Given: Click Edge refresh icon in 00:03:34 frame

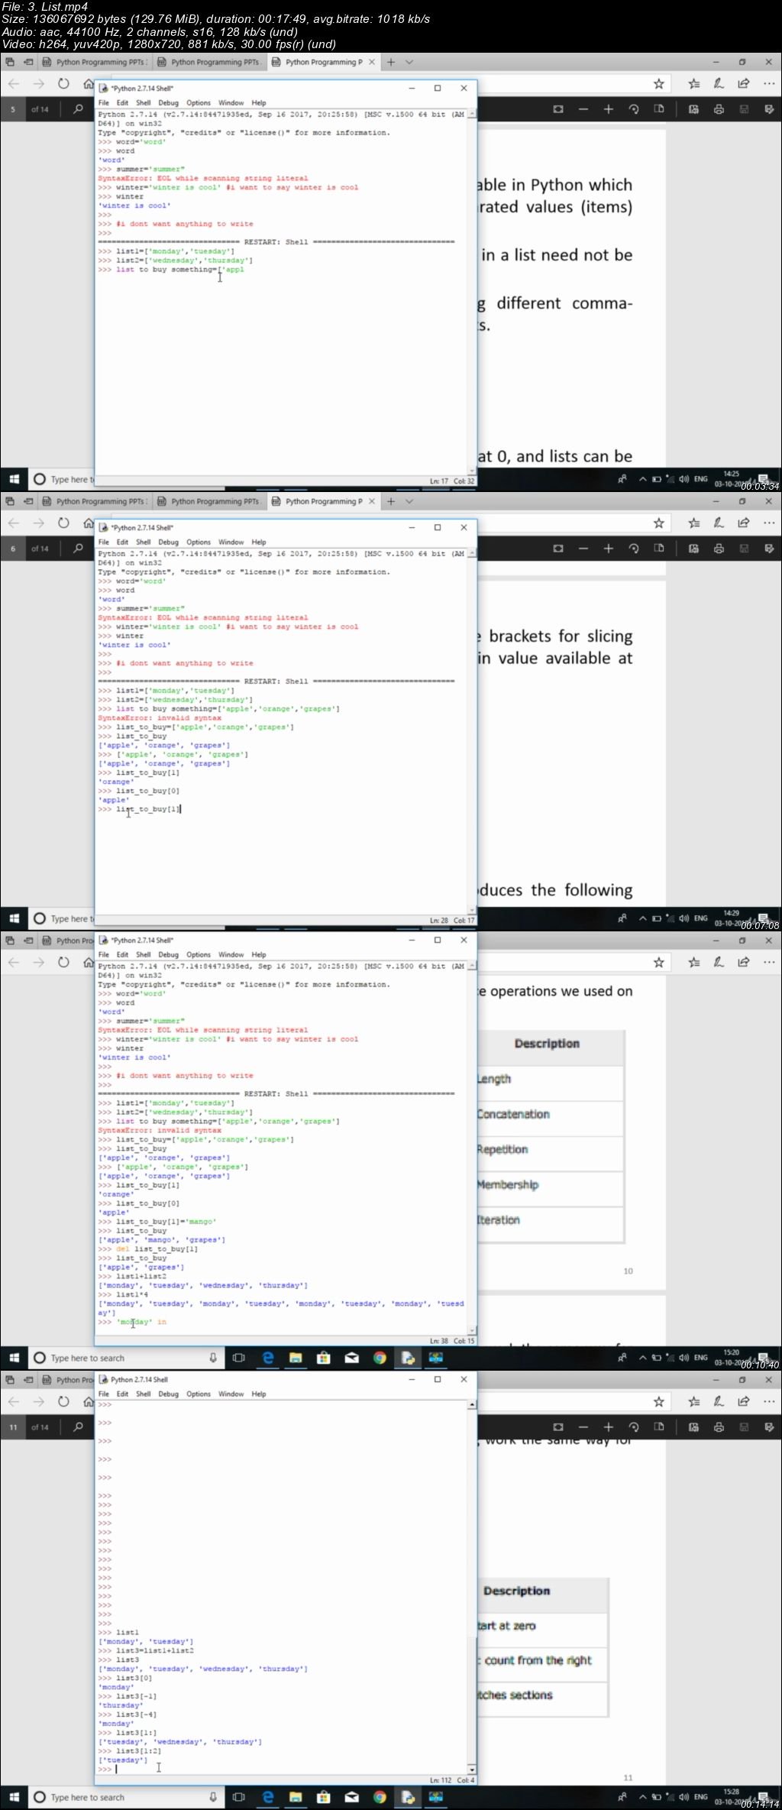Looking at the screenshot, I should pos(63,84).
